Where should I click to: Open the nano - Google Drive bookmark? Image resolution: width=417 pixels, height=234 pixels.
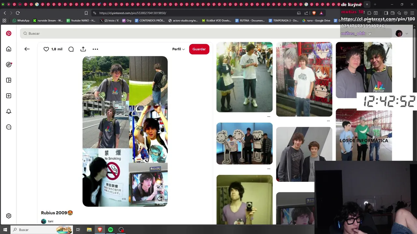(316, 20)
